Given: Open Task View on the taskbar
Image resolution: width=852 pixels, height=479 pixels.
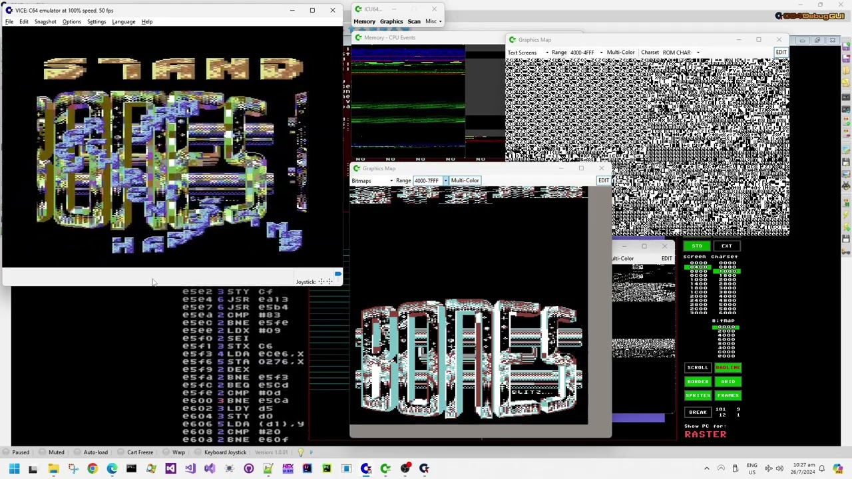Looking at the screenshot, I should point(33,468).
